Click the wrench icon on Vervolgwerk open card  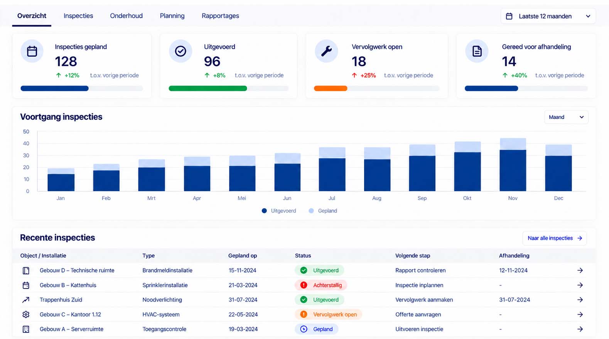point(326,51)
